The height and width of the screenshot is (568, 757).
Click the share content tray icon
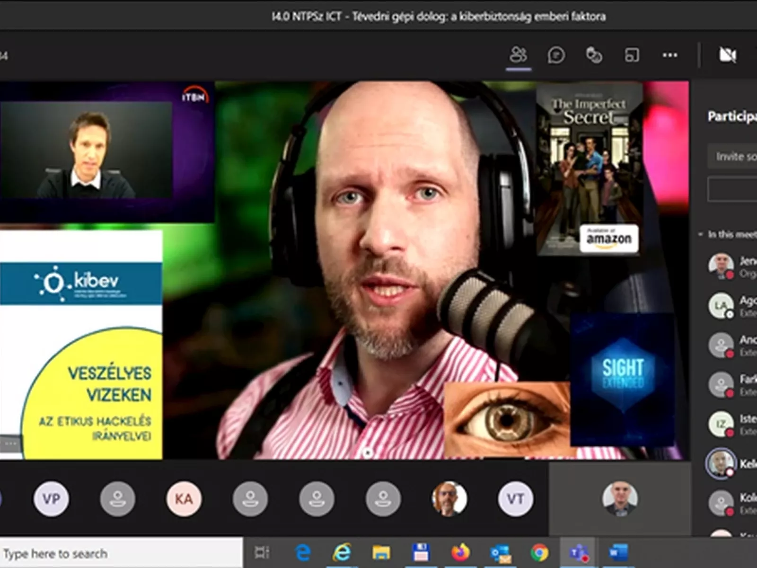point(632,55)
